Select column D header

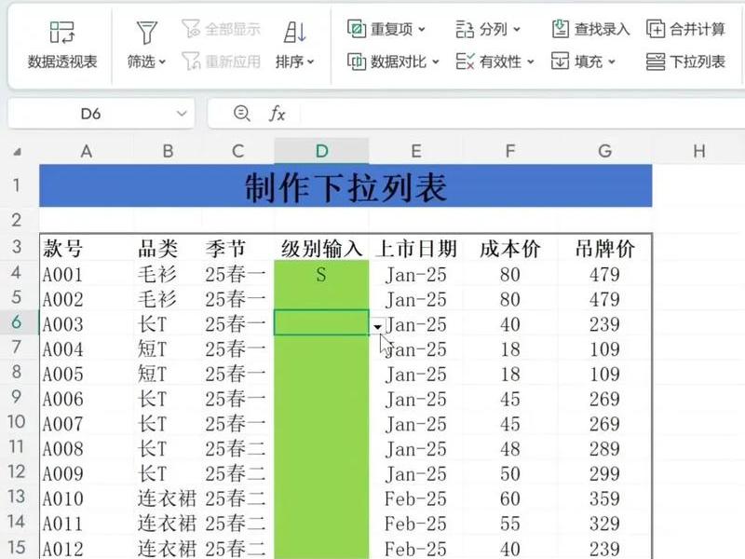pyautogui.click(x=321, y=151)
